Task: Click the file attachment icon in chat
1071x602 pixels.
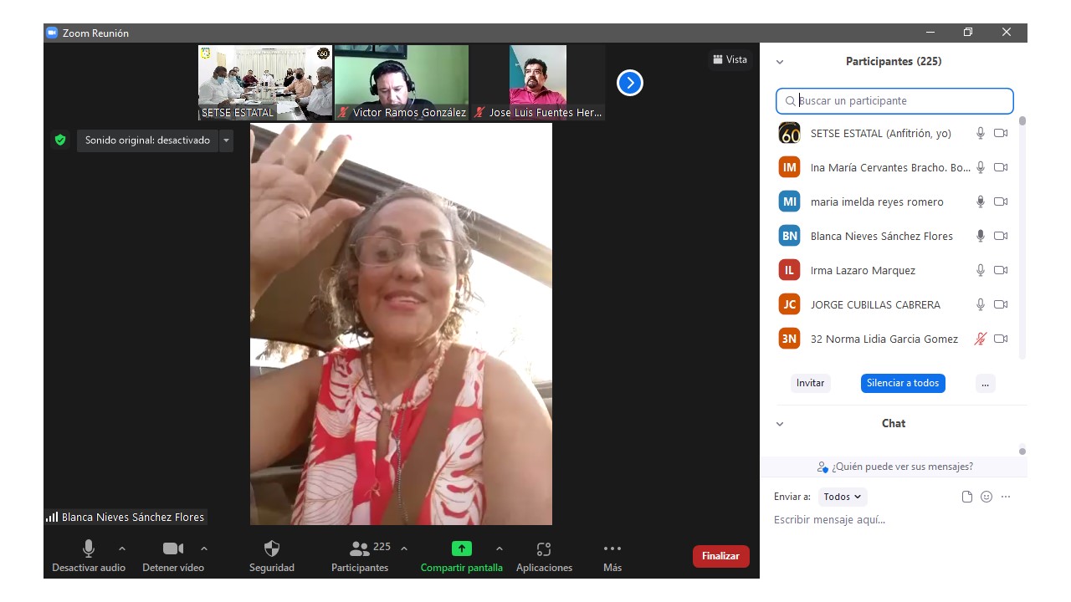Action: 967,497
